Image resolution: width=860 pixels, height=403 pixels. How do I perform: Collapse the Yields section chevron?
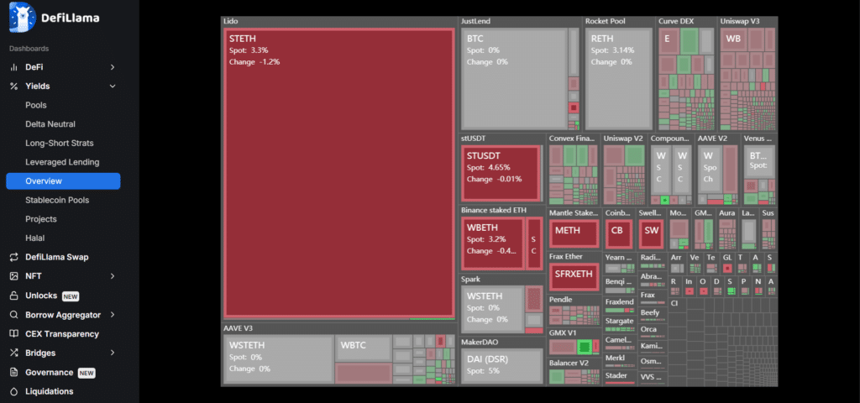[113, 86]
